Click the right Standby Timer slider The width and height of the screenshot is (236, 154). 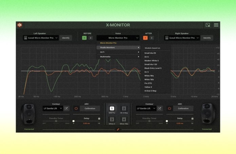(x=149, y=121)
